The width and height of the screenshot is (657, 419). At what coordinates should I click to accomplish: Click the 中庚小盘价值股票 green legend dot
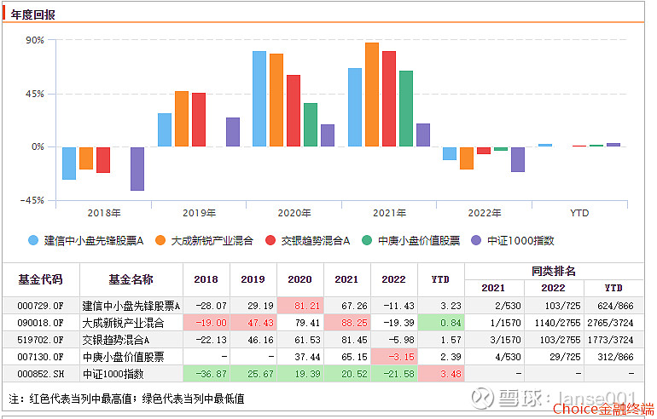point(367,240)
